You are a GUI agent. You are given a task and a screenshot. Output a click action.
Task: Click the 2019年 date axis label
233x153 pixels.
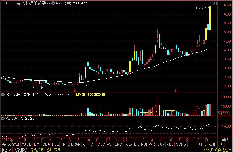pyautogui.click(x=7, y=140)
